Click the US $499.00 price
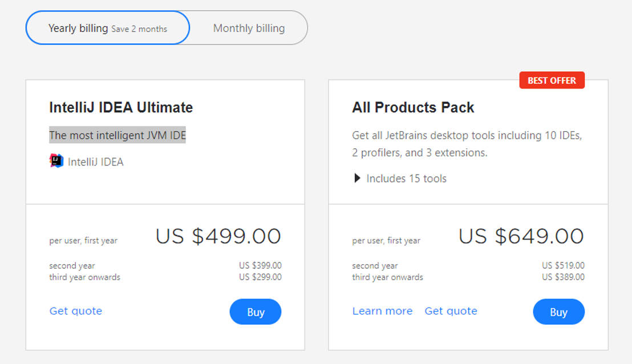The image size is (632, 364). 218,236
